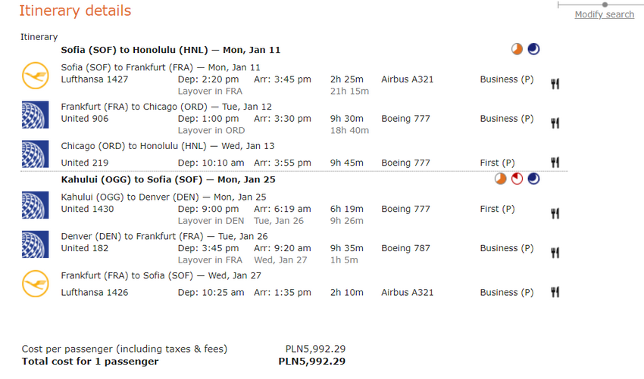Select the Kahului (OGG) to Sofia (SOF) heading
Screen dimensions: 644x379
168,179
